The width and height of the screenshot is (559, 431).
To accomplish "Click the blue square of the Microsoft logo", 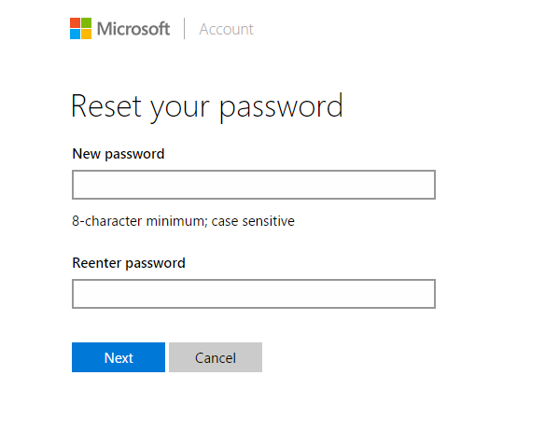I will point(75,35).
